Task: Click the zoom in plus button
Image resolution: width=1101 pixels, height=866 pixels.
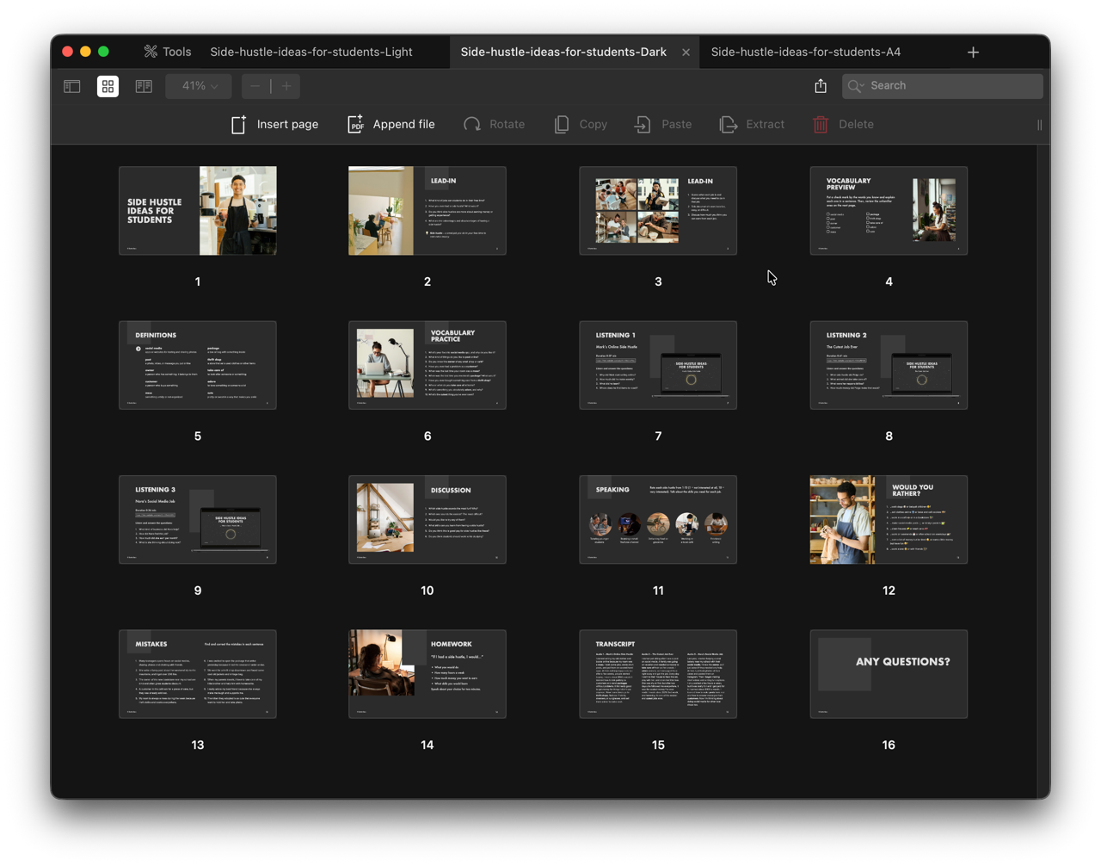Action: pyautogui.click(x=286, y=86)
